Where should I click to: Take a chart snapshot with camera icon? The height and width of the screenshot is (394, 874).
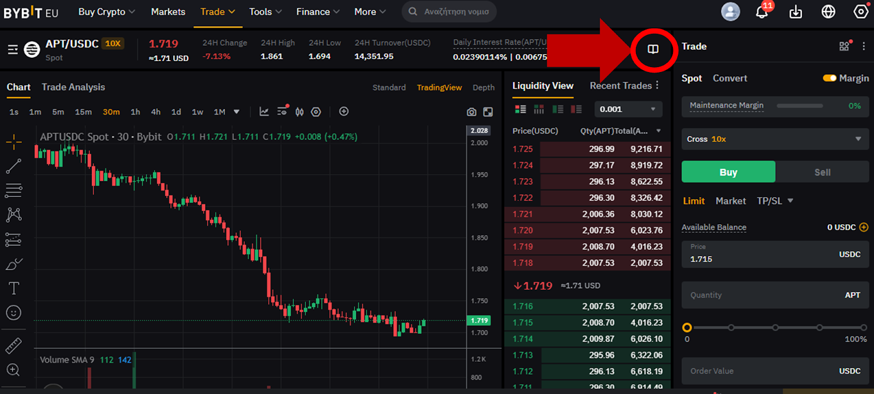tap(471, 112)
